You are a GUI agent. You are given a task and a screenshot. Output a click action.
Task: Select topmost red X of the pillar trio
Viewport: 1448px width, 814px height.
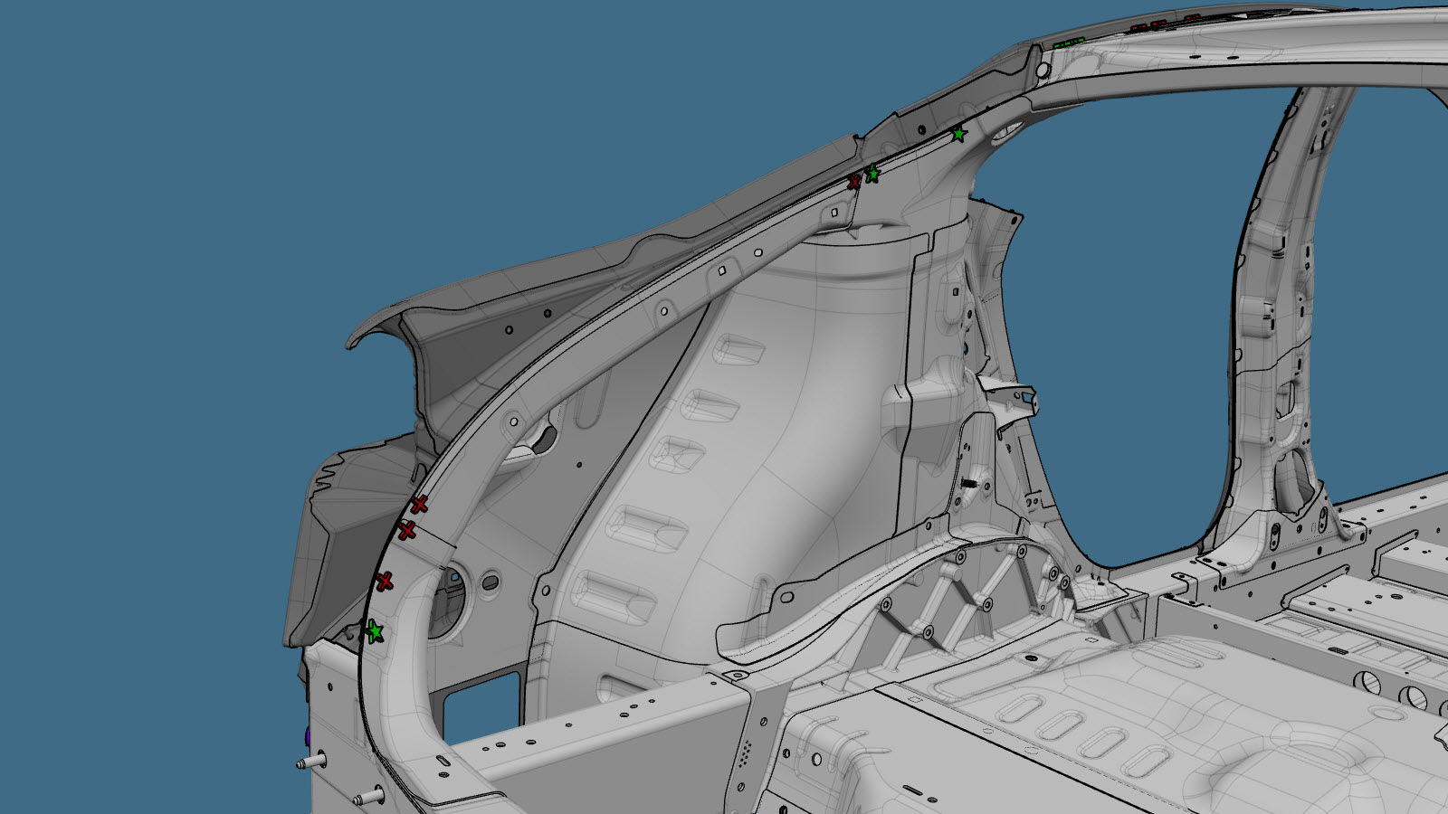tap(418, 504)
